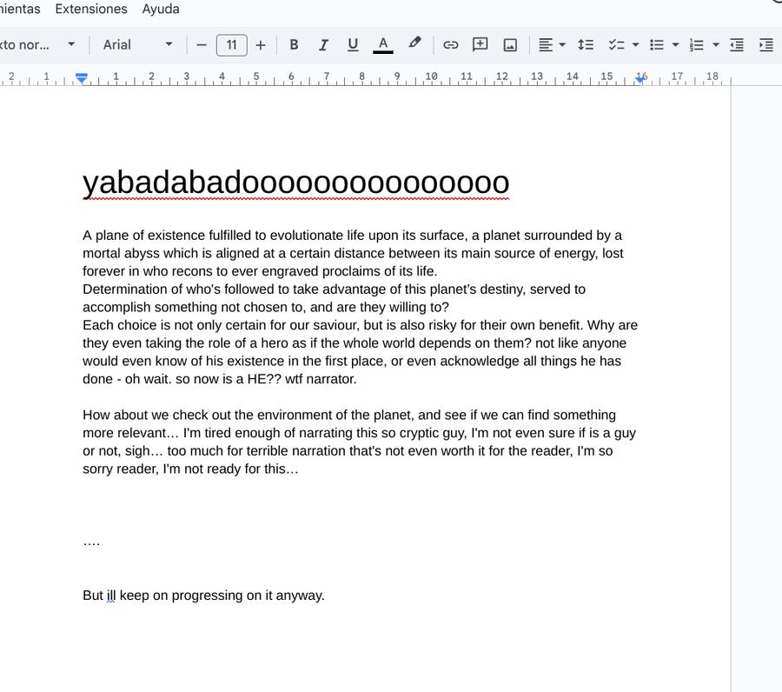Apply a bulleted list
Viewport: 782px width, 692px height.
[x=657, y=45]
